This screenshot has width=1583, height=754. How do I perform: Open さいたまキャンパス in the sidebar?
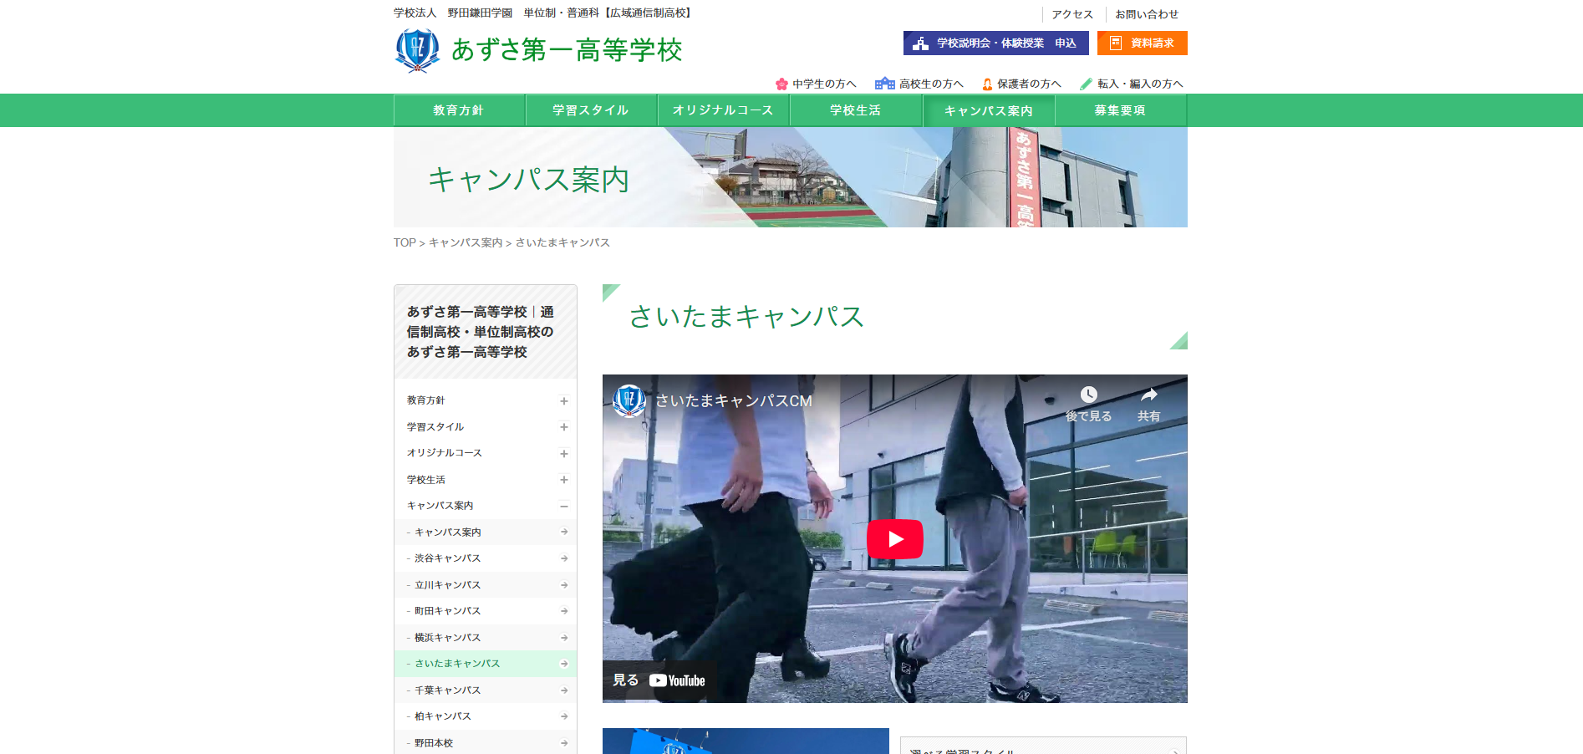(486, 664)
